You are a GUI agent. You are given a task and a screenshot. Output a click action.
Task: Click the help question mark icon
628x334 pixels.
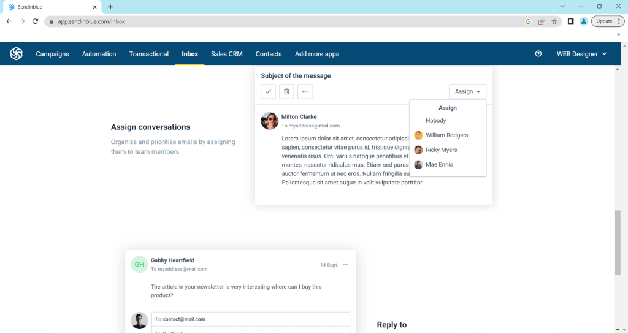(538, 54)
